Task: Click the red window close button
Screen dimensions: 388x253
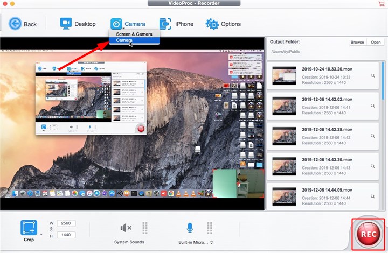Action: pos(5,3)
